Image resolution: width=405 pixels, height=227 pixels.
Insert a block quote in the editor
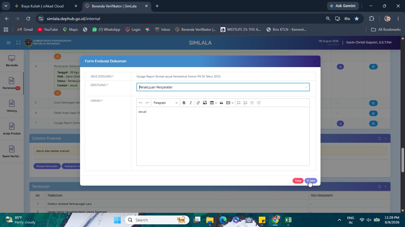pos(221,103)
